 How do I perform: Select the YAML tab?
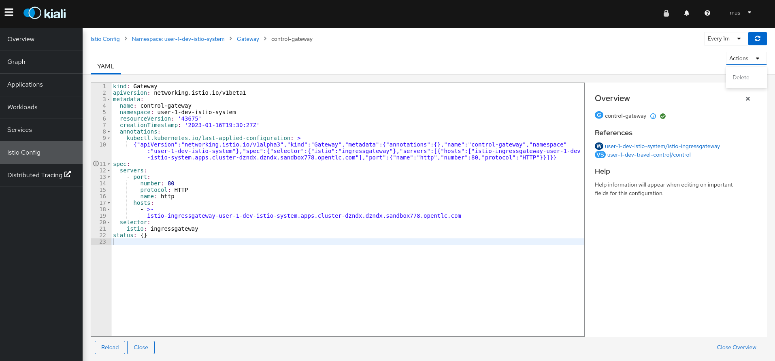(106, 66)
